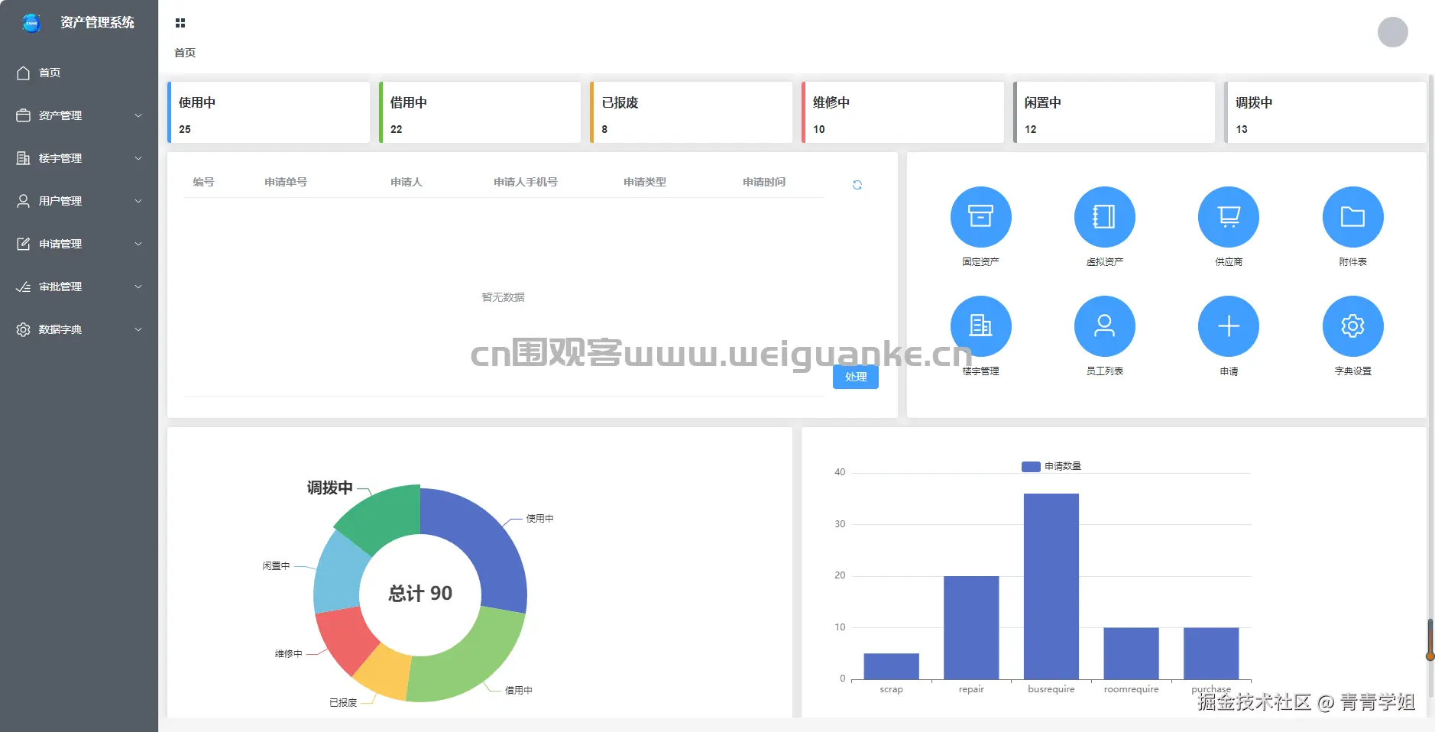The image size is (1435, 732).
Task: Click 首页 breadcrumb tab
Action: pos(185,53)
